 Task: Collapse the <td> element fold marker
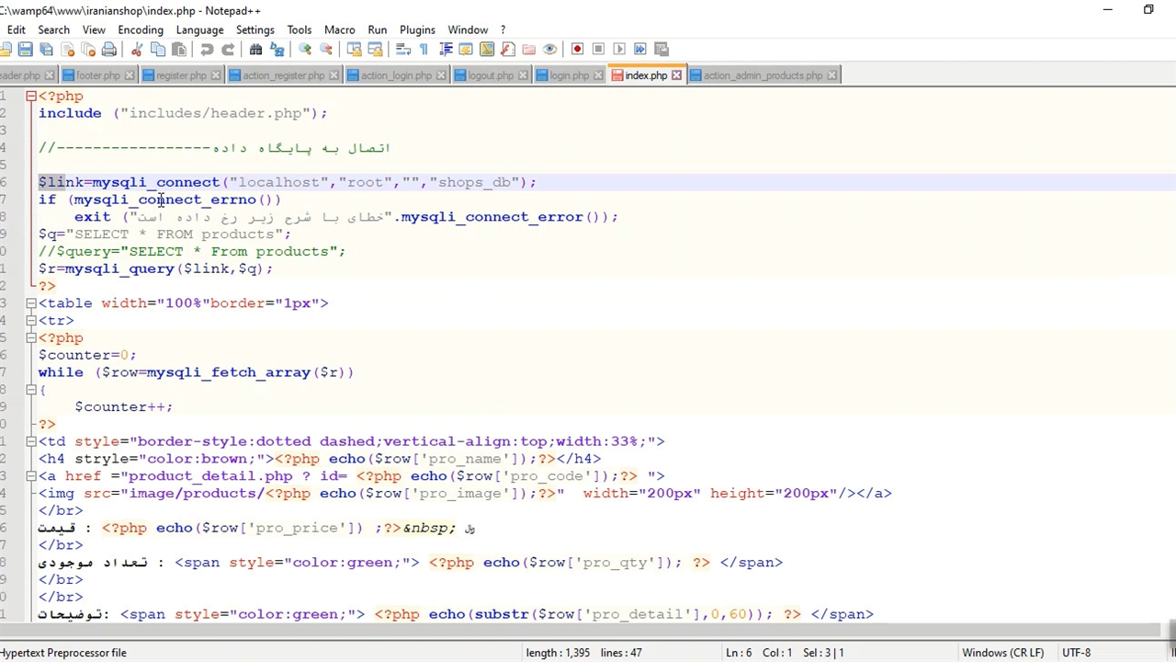click(x=31, y=441)
